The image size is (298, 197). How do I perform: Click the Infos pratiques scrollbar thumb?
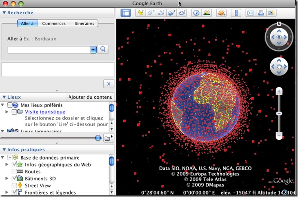coord(111,161)
